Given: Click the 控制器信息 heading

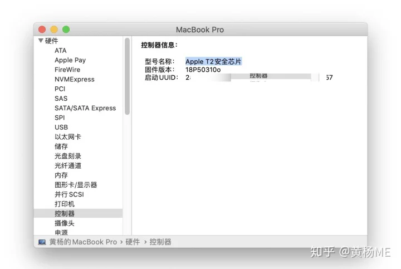Looking at the screenshot, I should (x=159, y=45).
